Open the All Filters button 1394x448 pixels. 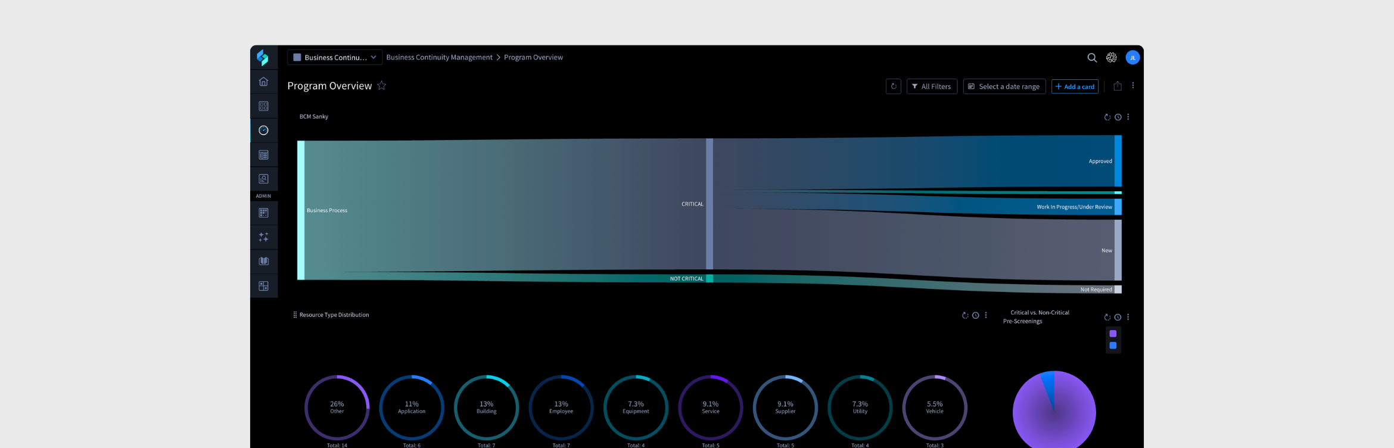click(931, 86)
